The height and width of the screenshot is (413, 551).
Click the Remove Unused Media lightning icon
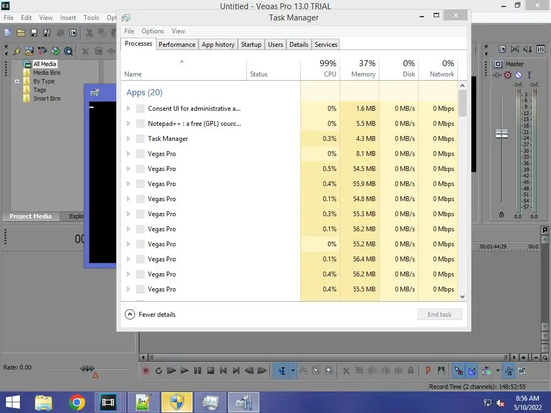click(x=17, y=51)
